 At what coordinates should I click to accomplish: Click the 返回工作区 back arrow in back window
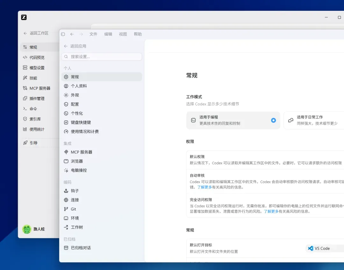tap(25, 33)
